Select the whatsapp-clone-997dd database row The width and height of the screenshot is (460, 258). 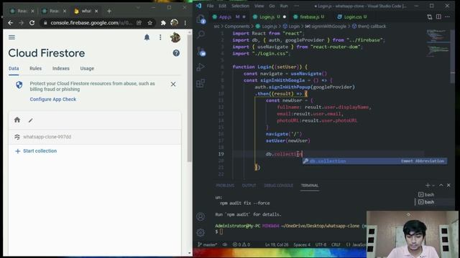coord(95,137)
